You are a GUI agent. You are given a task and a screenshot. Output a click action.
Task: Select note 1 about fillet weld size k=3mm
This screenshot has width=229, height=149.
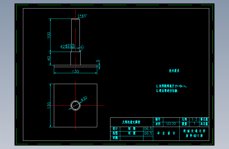click(171, 86)
